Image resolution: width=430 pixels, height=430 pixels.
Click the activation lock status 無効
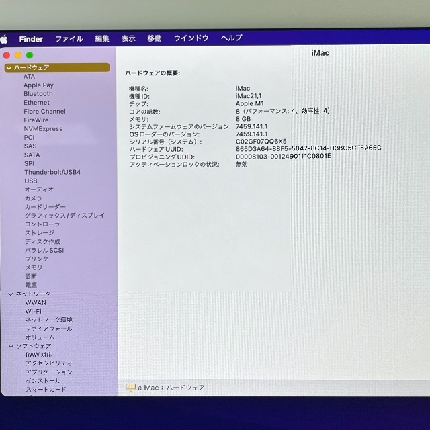242,164
